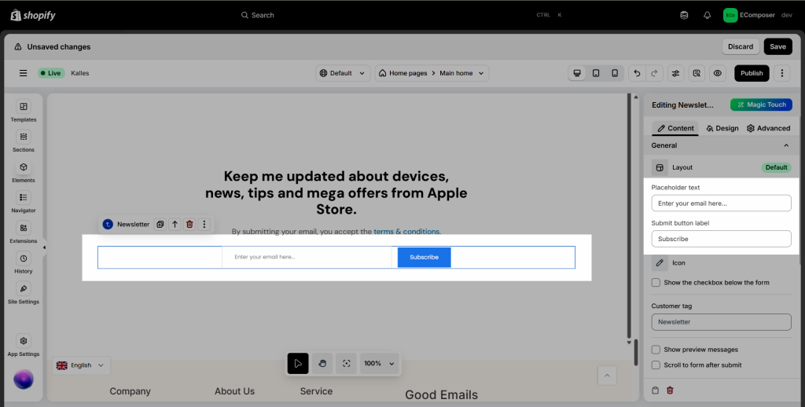Click the delete icon on Newsletter toolbar
This screenshot has height=407, width=805.
[x=189, y=225]
